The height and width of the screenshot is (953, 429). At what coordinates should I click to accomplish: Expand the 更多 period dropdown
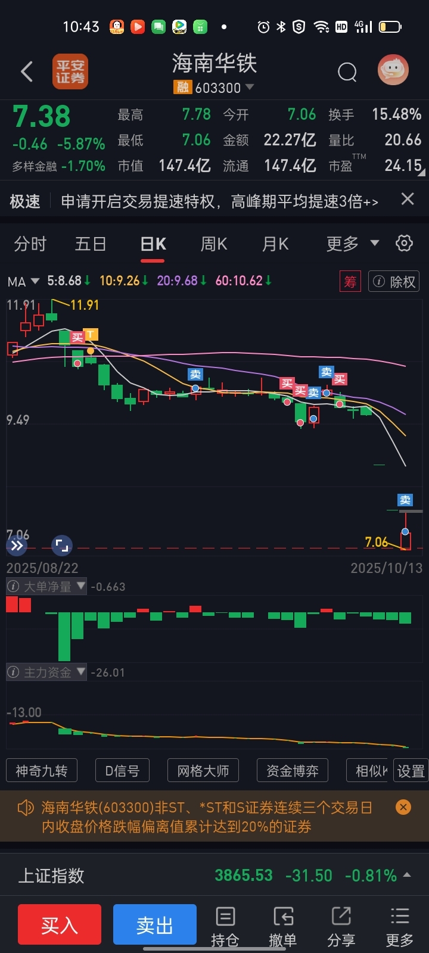point(353,244)
